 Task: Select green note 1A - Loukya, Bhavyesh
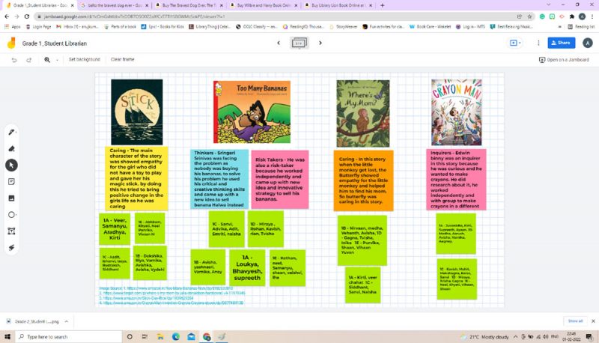(x=247, y=267)
